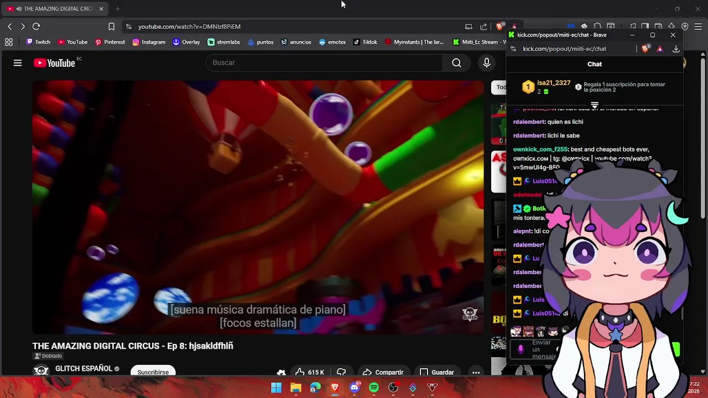
Task: Click the Doblado dubbed label
Action: (48, 356)
